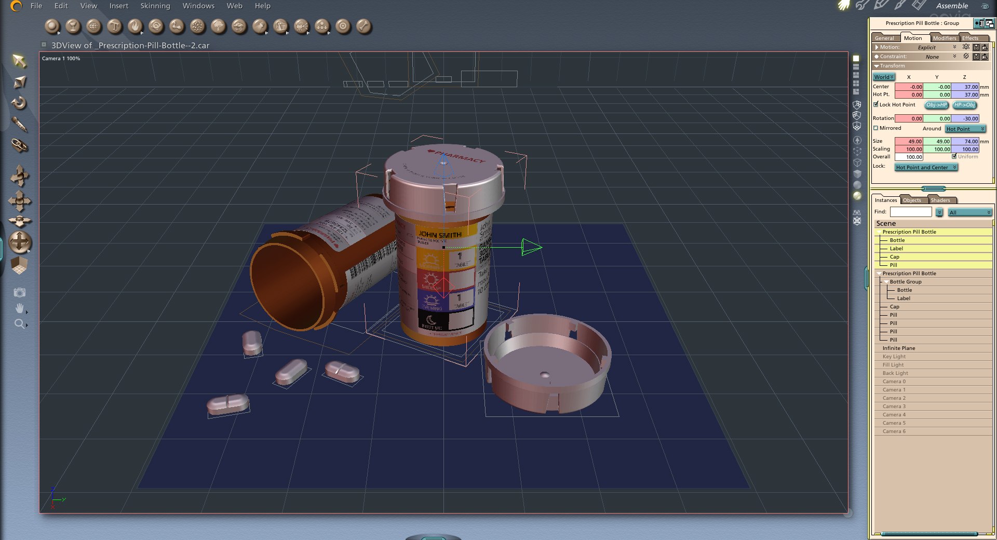Click the Find input field
The image size is (997, 540).
click(911, 212)
